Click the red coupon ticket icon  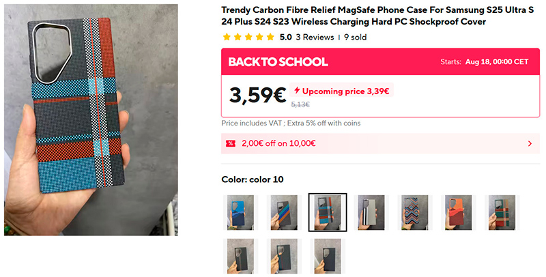click(231, 143)
